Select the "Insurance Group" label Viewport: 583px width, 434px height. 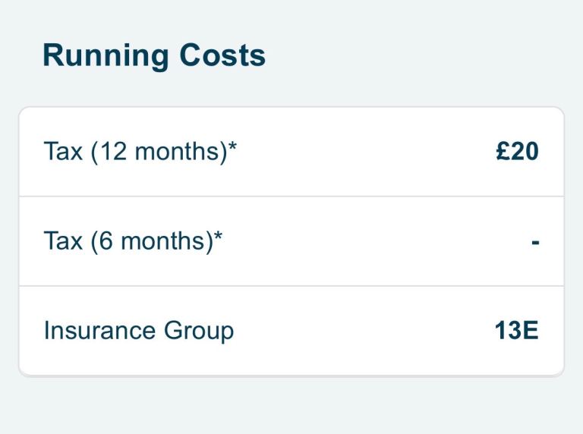tap(139, 331)
